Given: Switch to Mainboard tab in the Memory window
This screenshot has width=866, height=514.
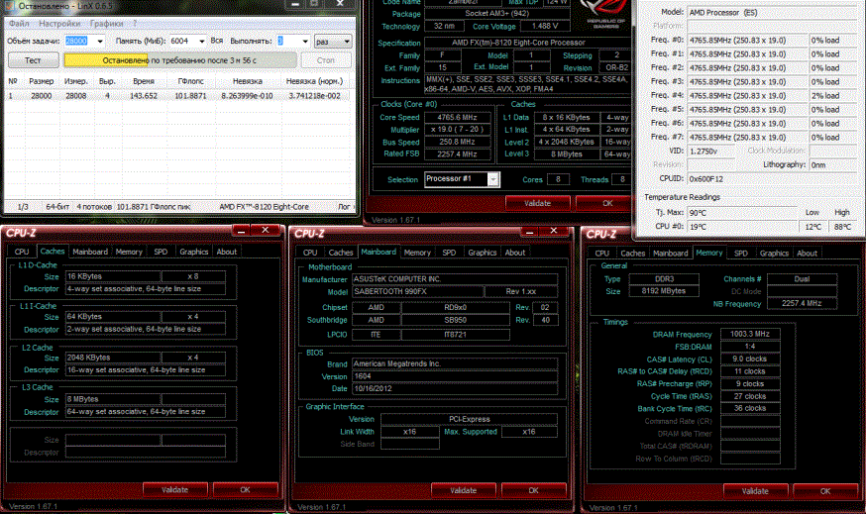Looking at the screenshot, I should pos(671,253).
